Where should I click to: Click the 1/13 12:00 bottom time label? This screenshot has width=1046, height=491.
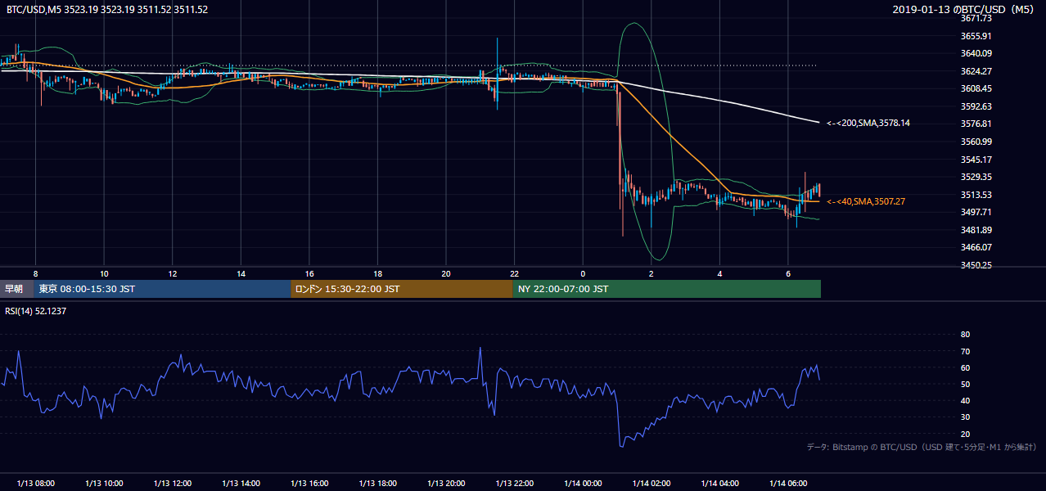click(173, 483)
